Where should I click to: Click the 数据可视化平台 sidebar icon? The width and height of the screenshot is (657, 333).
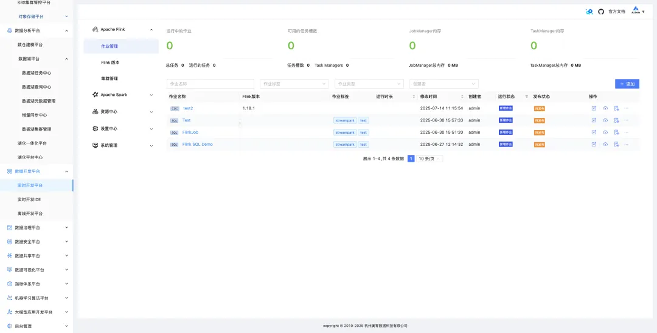pyautogui.click(x=10, y=270)
